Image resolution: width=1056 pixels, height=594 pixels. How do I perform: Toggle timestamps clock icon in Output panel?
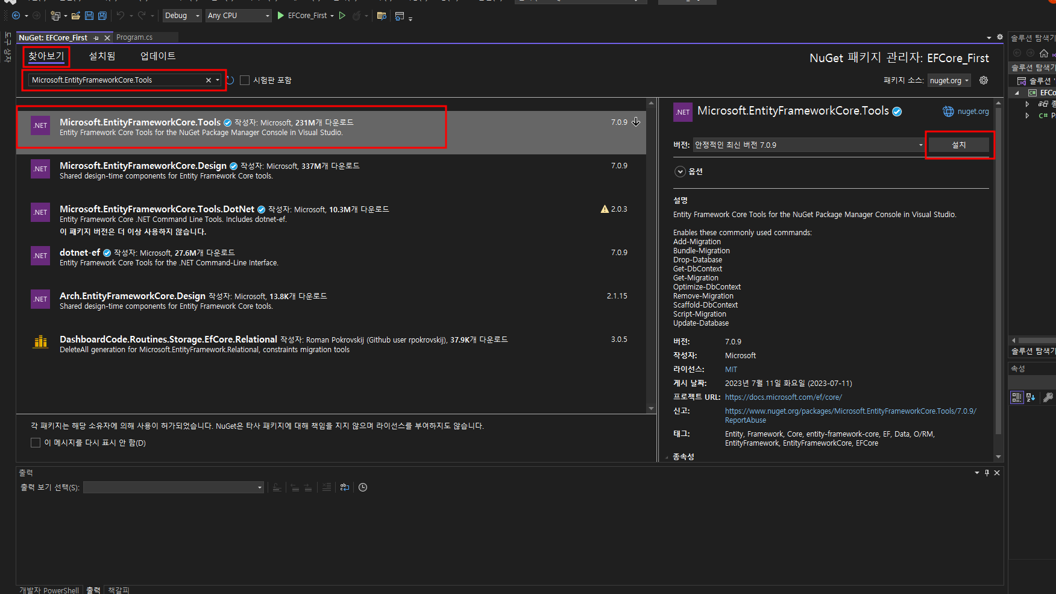click(x=363, y=487)
